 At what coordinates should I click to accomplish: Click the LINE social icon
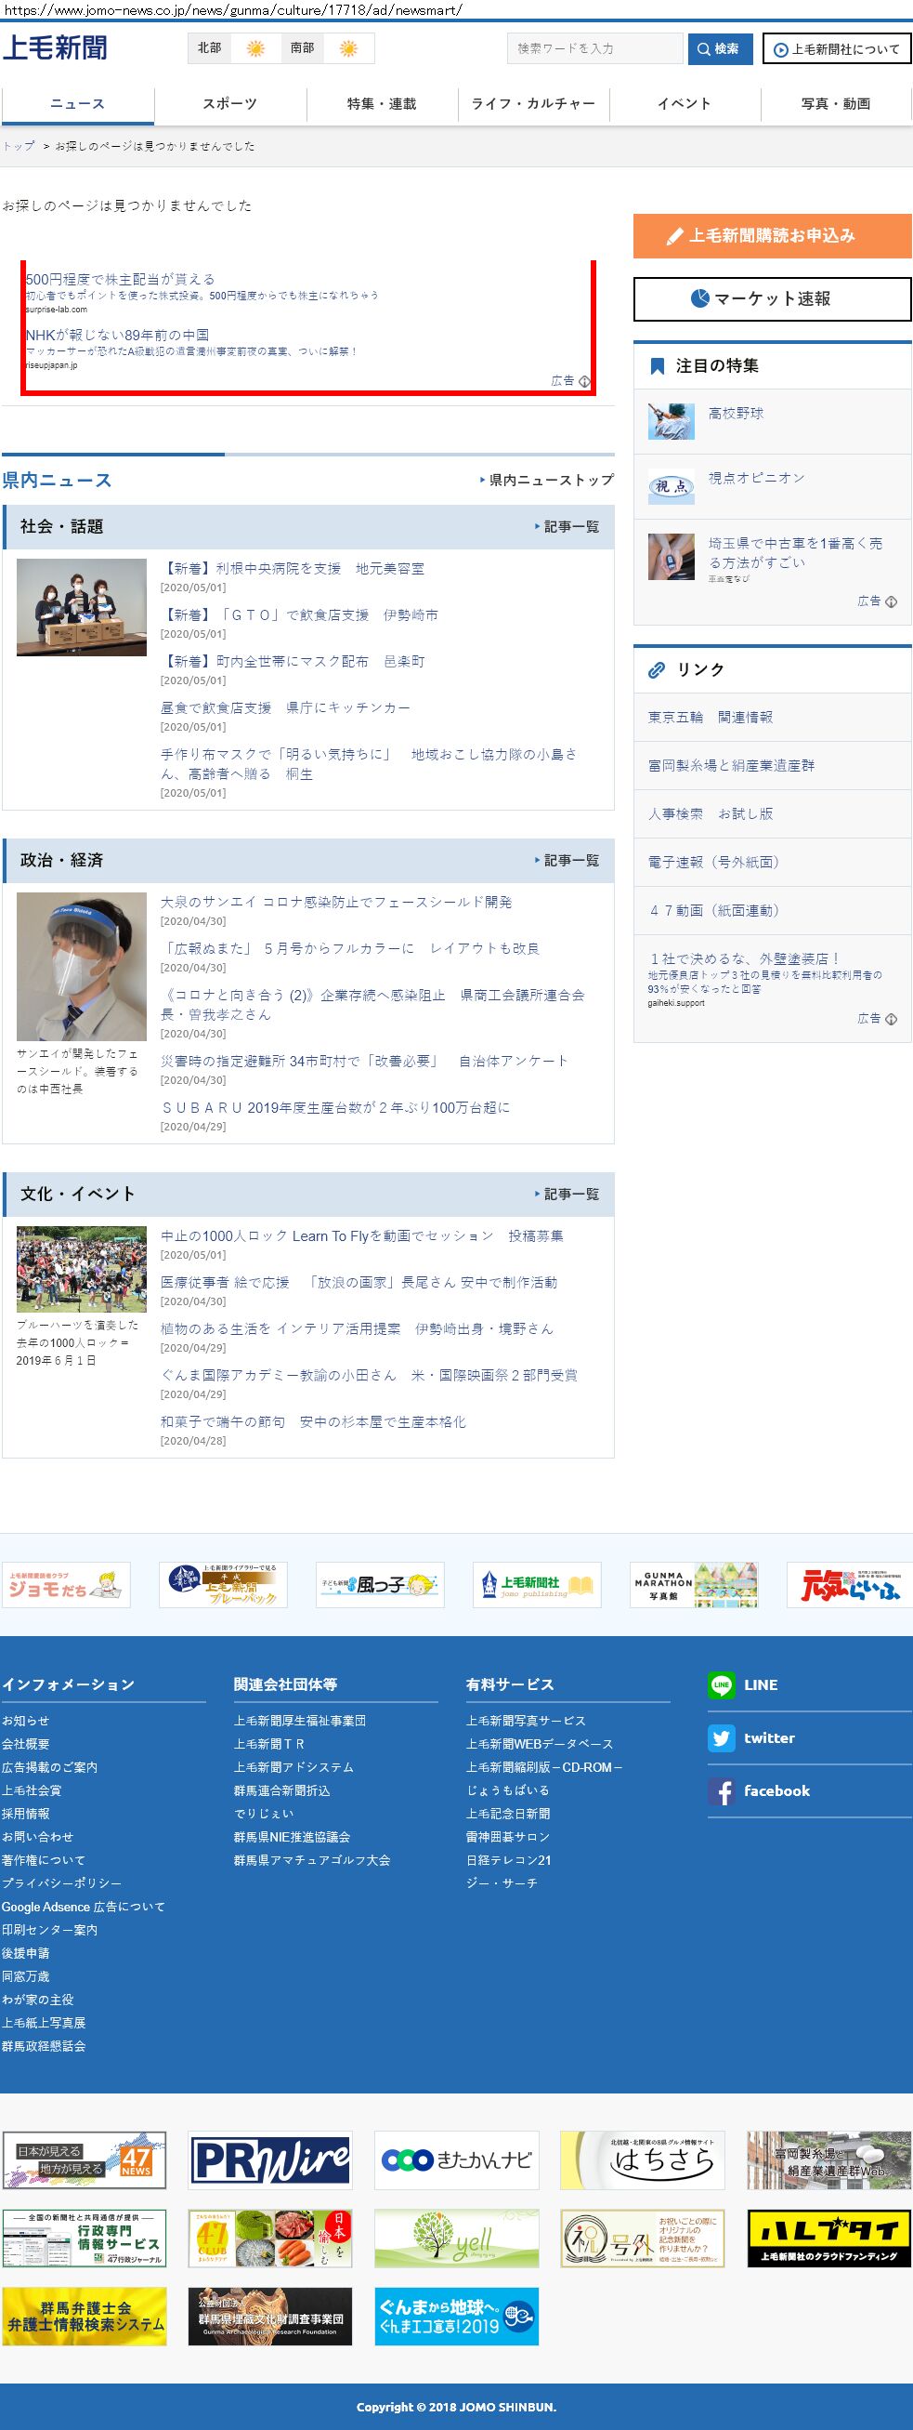tap(722, 1684)
